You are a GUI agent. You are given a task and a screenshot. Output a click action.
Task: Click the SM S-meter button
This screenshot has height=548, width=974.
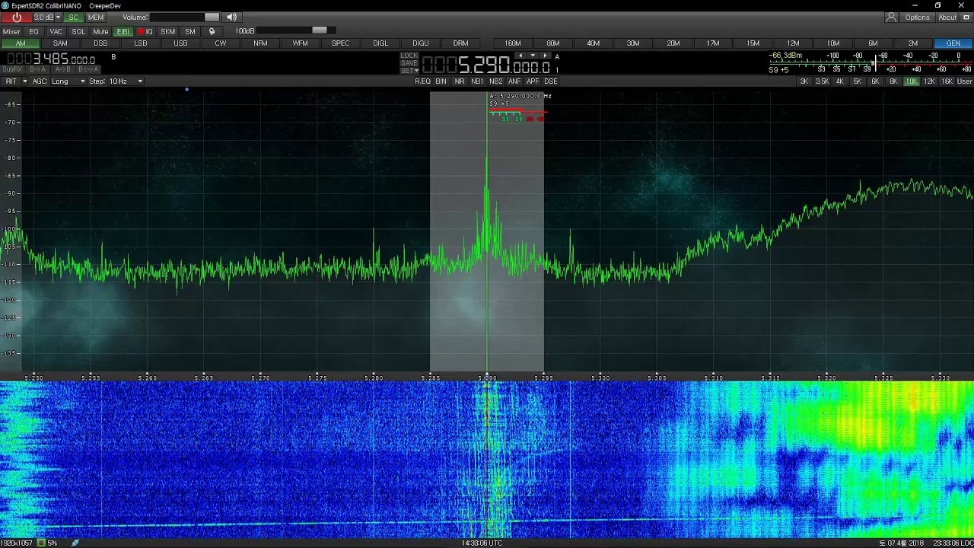coord(190,31)
